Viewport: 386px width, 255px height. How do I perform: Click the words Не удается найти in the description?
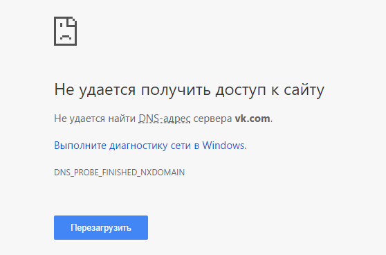(x=95, y=118)
